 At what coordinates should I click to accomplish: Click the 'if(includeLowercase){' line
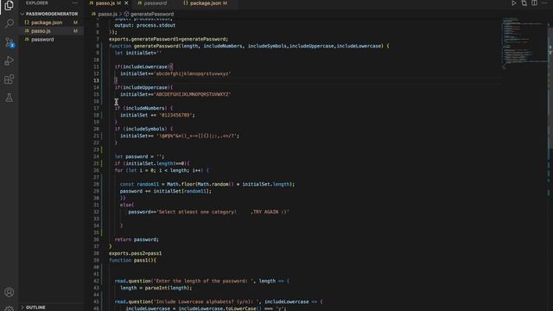coord(143,67)
